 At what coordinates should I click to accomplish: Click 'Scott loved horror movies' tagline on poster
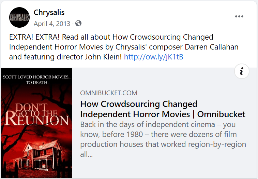coord(37,78)
